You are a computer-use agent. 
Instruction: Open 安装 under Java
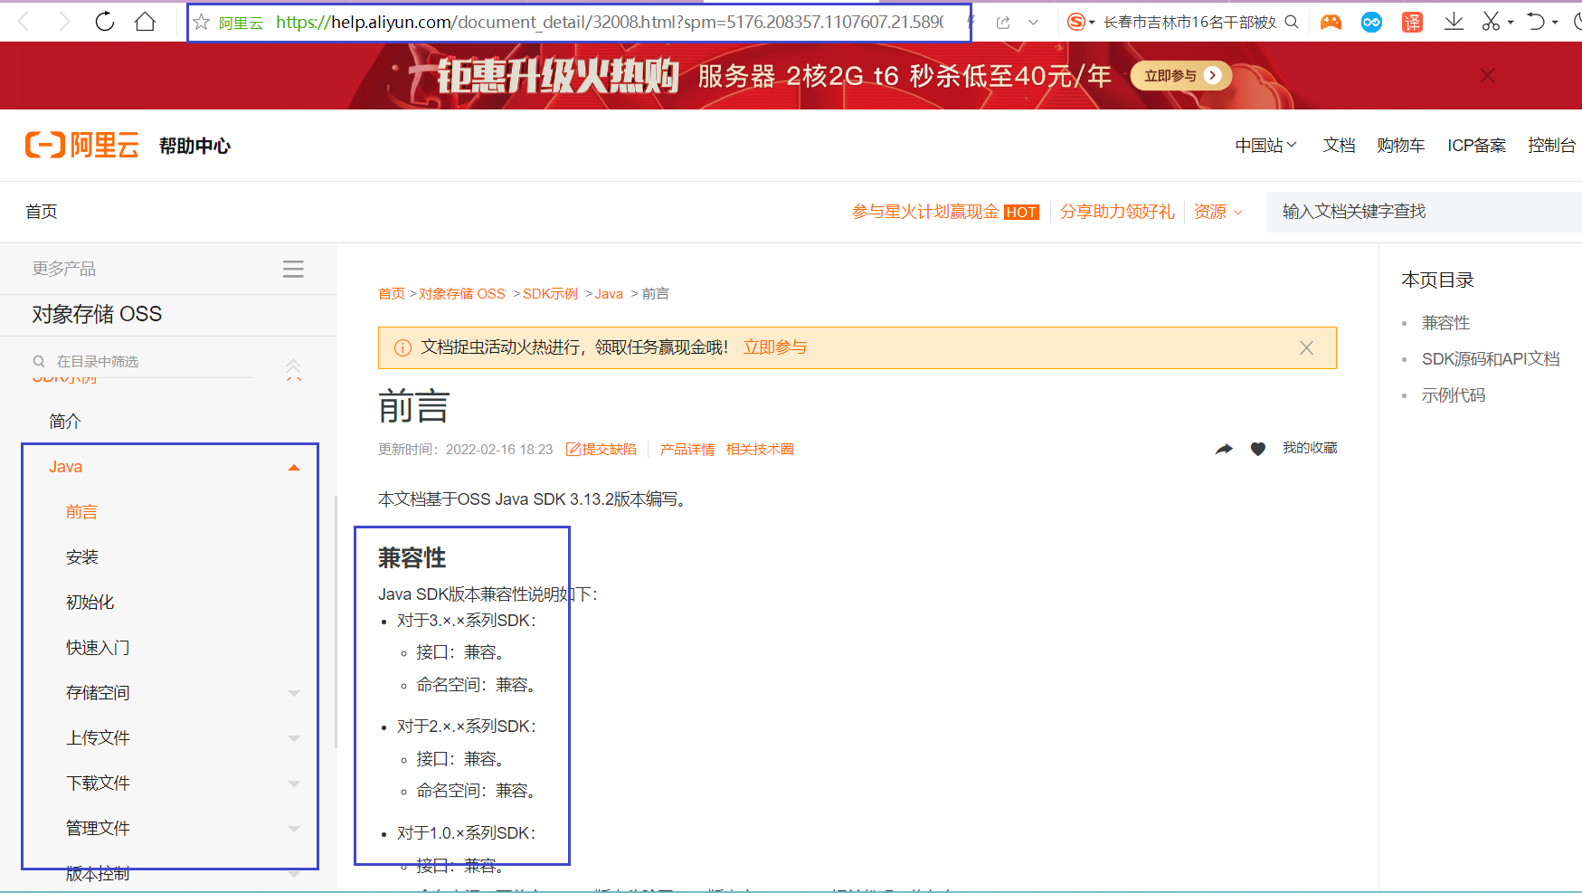(81, 557)
